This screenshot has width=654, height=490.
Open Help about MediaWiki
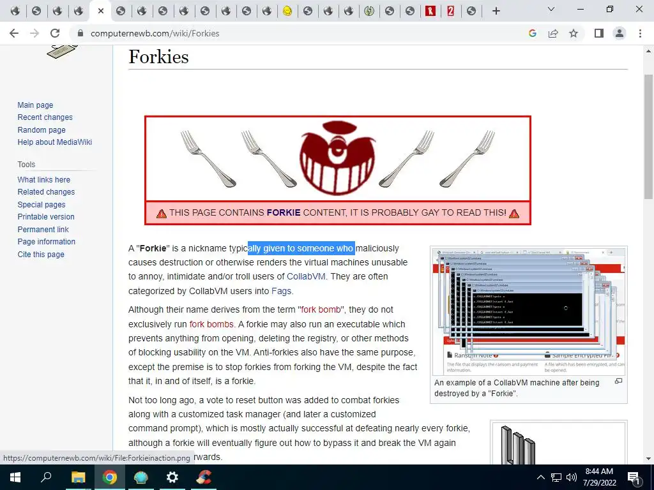(x=55, y=142)
